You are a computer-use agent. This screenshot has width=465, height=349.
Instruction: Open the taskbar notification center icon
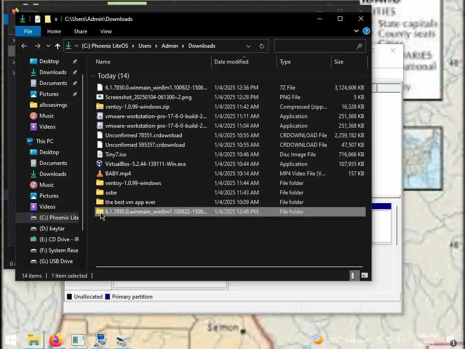(x=450, y=340)
